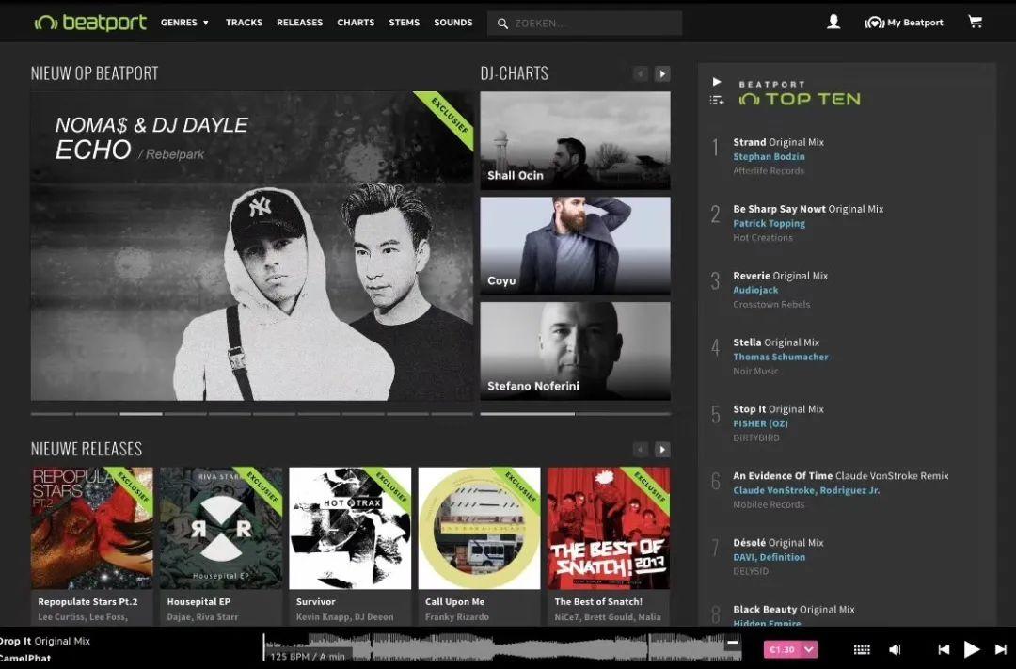
Task: Open the Hot Creations label link
Action: tap(763, 238)
